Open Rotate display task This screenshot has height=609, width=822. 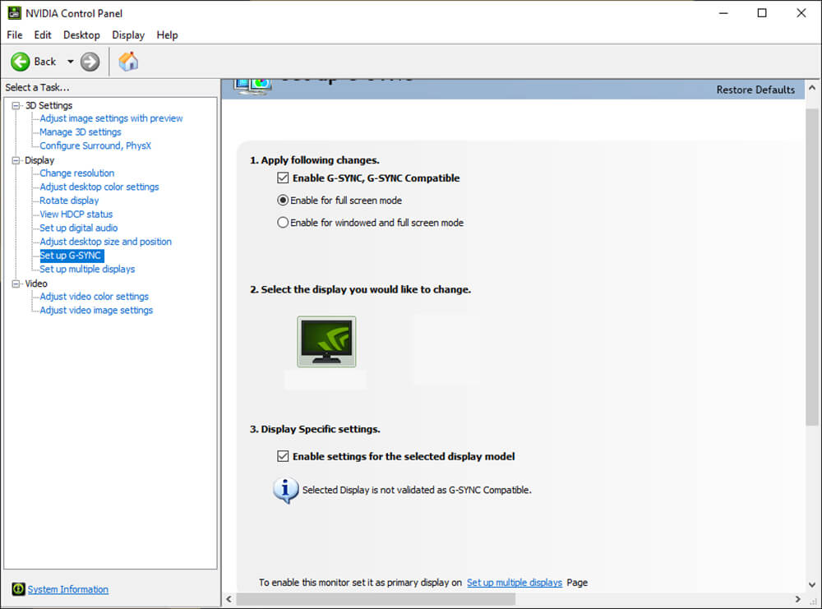[x=69, y=201]
